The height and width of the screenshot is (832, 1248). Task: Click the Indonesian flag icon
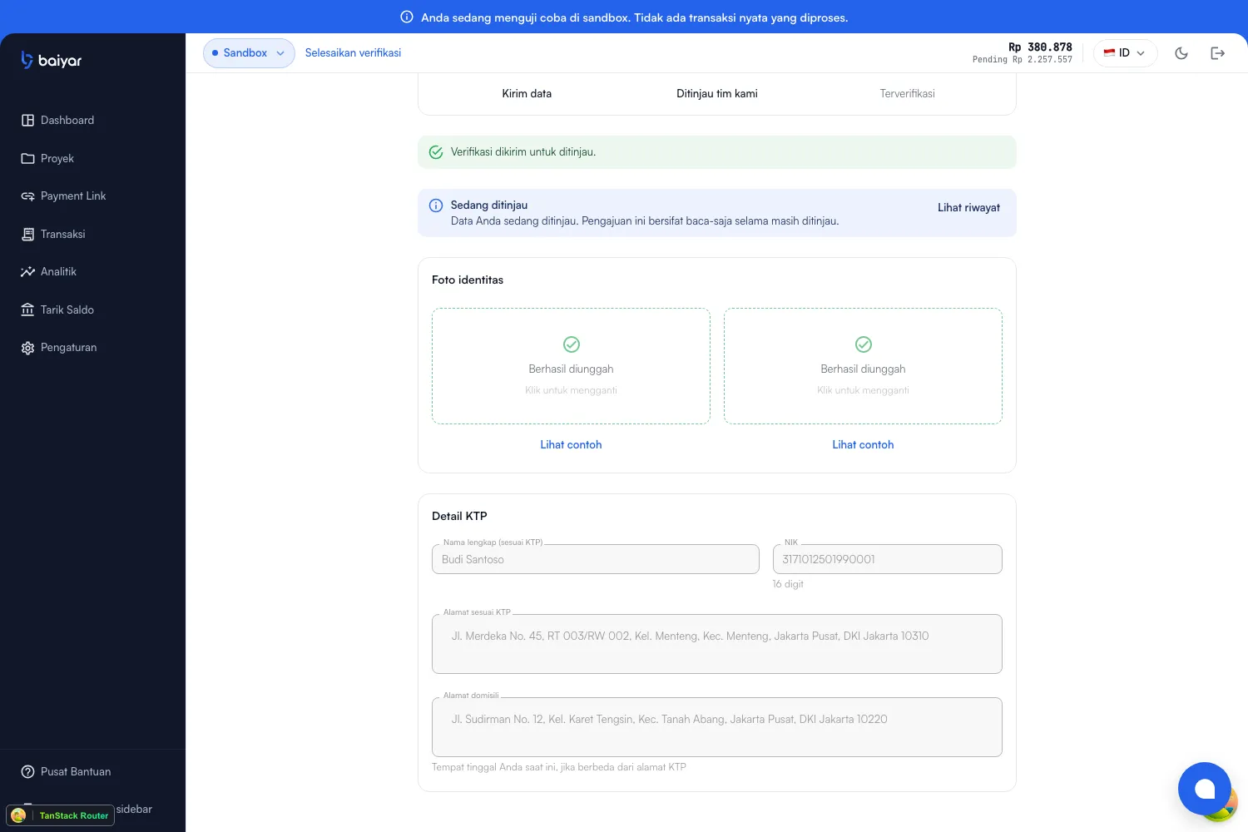click(x=1109, y=52)
